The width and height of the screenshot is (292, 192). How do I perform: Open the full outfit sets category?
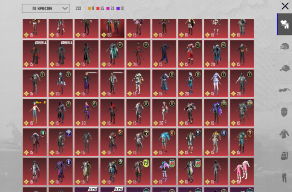coord(284,25)
